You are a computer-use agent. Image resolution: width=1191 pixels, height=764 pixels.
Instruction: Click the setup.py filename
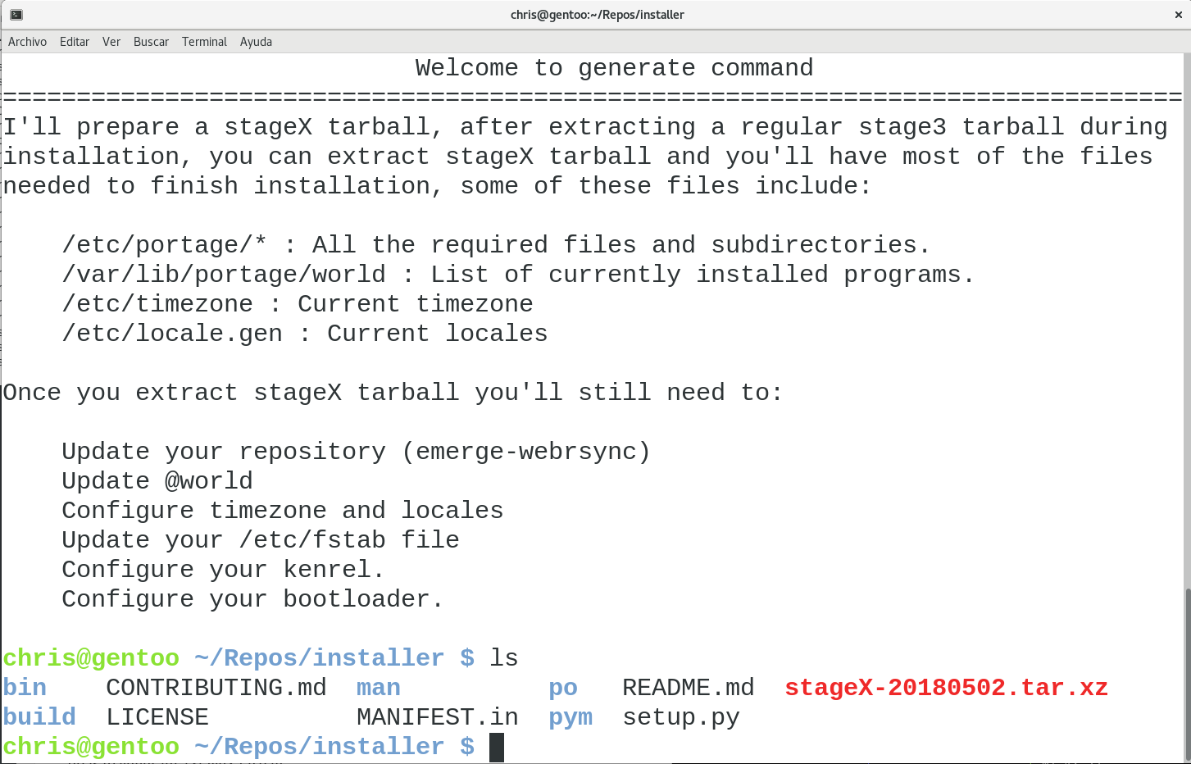click(681, 717)
